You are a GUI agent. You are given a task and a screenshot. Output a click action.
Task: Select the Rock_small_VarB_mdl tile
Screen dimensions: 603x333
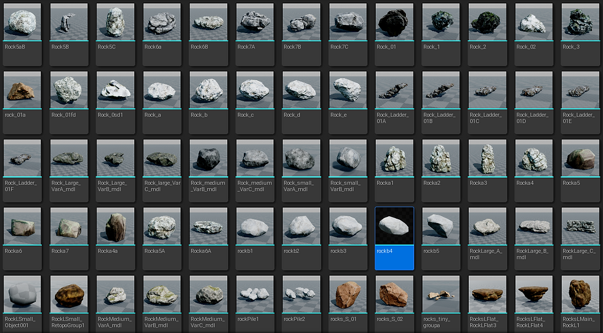pyautogui.click(x=348, y=171)
